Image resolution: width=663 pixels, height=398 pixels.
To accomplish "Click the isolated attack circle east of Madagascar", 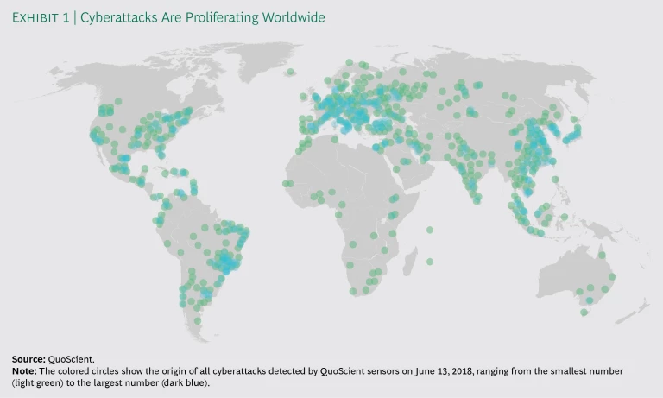I will (x=431, y=261).
